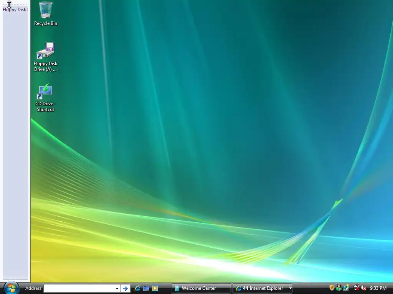Open the Address toolbar dropdown arrow
Image resolution: width=393 pixels, height=294 pixels.
point(117,288)
